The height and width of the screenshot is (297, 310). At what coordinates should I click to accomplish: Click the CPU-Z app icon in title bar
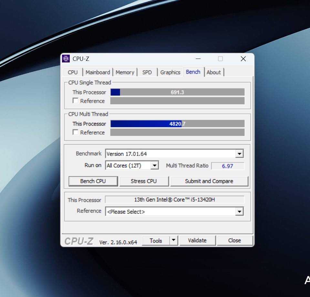[x=66, y=59]
